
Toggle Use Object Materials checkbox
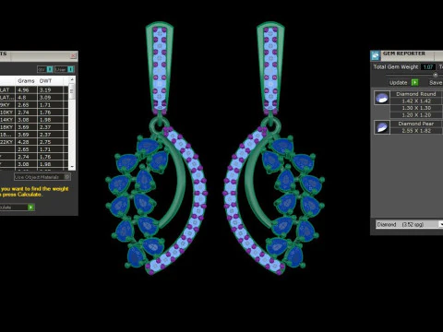coord(66,177)
